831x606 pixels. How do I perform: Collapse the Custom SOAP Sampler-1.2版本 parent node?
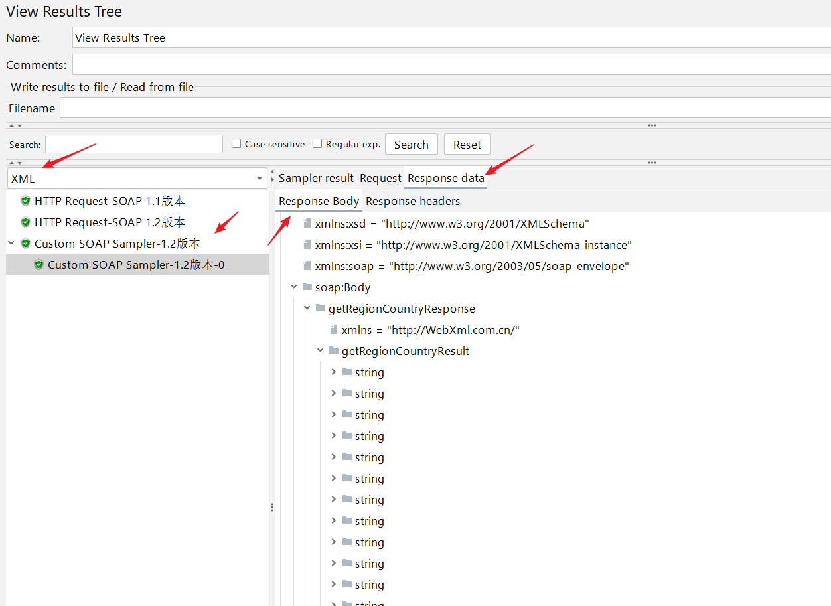(11, 244)
